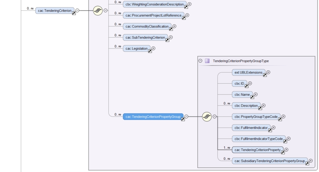The width and height of the screenshot is (319, 172).
Task: Expand cac:ProcurementProjectLotReference node
Action: pyautogui.click(x=187, y=15)
